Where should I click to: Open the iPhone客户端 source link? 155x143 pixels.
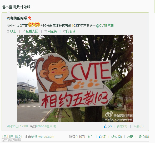(x=46, y=126)
